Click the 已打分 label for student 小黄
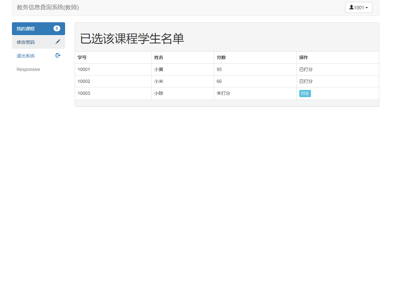The height and width of the screenshot is (298, 406). (x=306, y=69)
